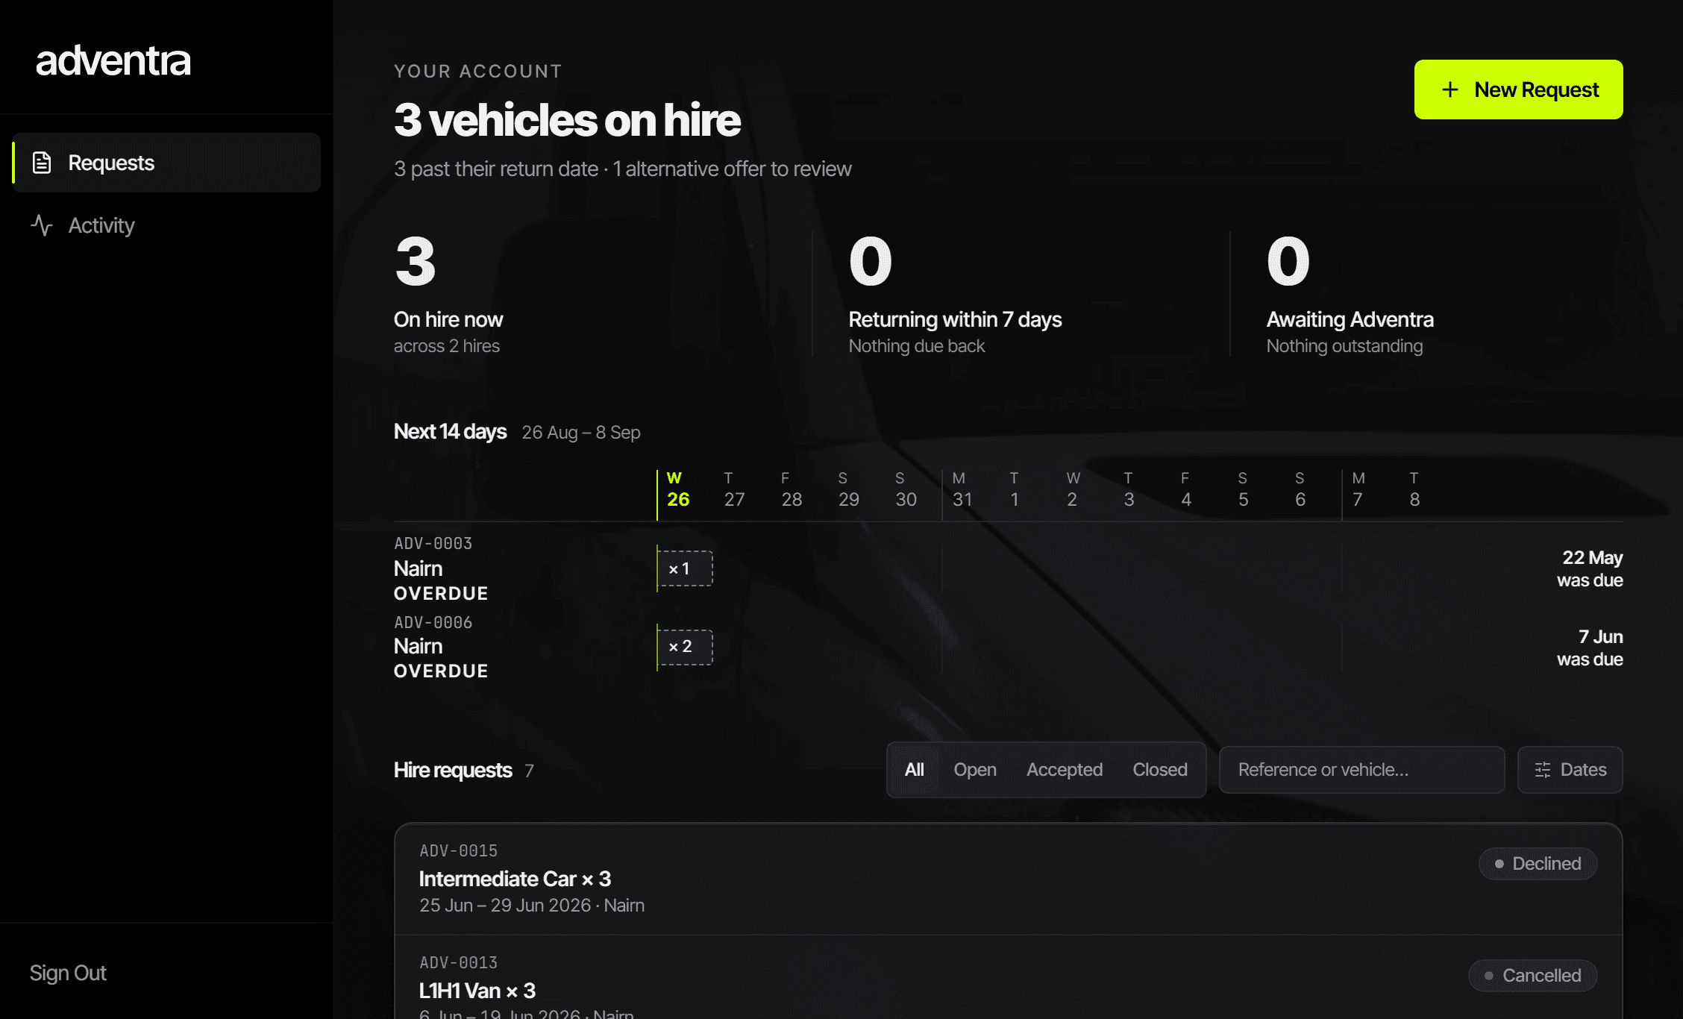
Task: Click the Activity pulse icon in the sidebar
Action: [42, 225]
